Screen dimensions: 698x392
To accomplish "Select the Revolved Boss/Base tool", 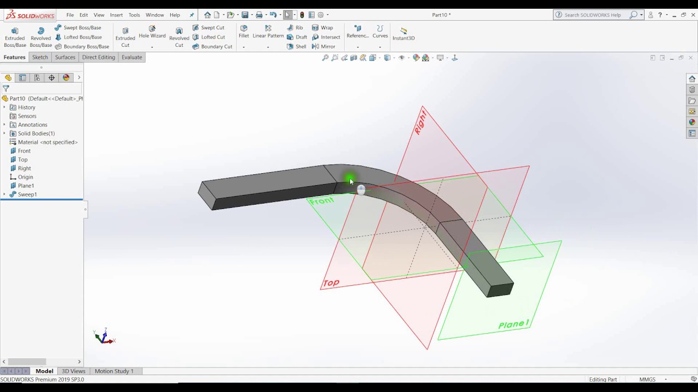I will (x=40, y=37).
